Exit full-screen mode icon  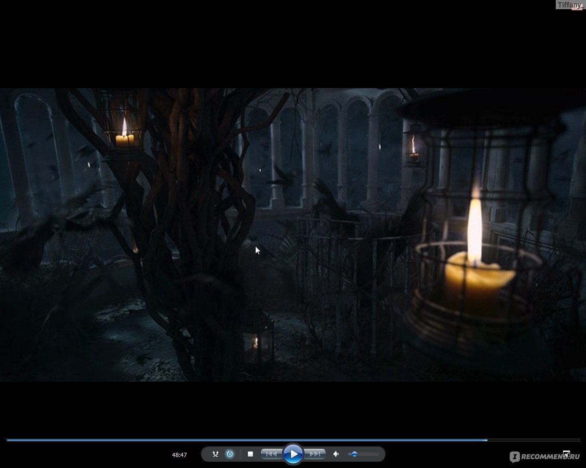566,454
